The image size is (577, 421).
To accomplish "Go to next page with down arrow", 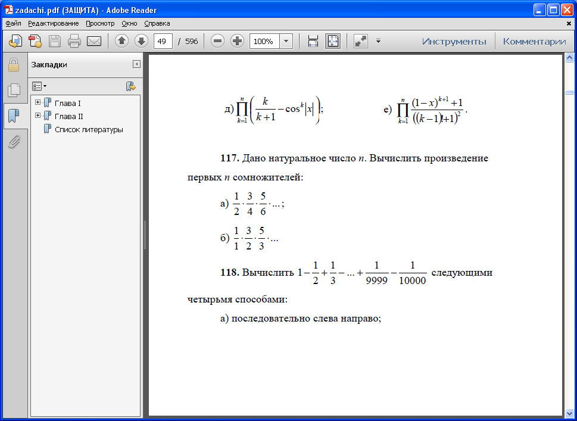I will pyautogui.click(x=141, y=41).
